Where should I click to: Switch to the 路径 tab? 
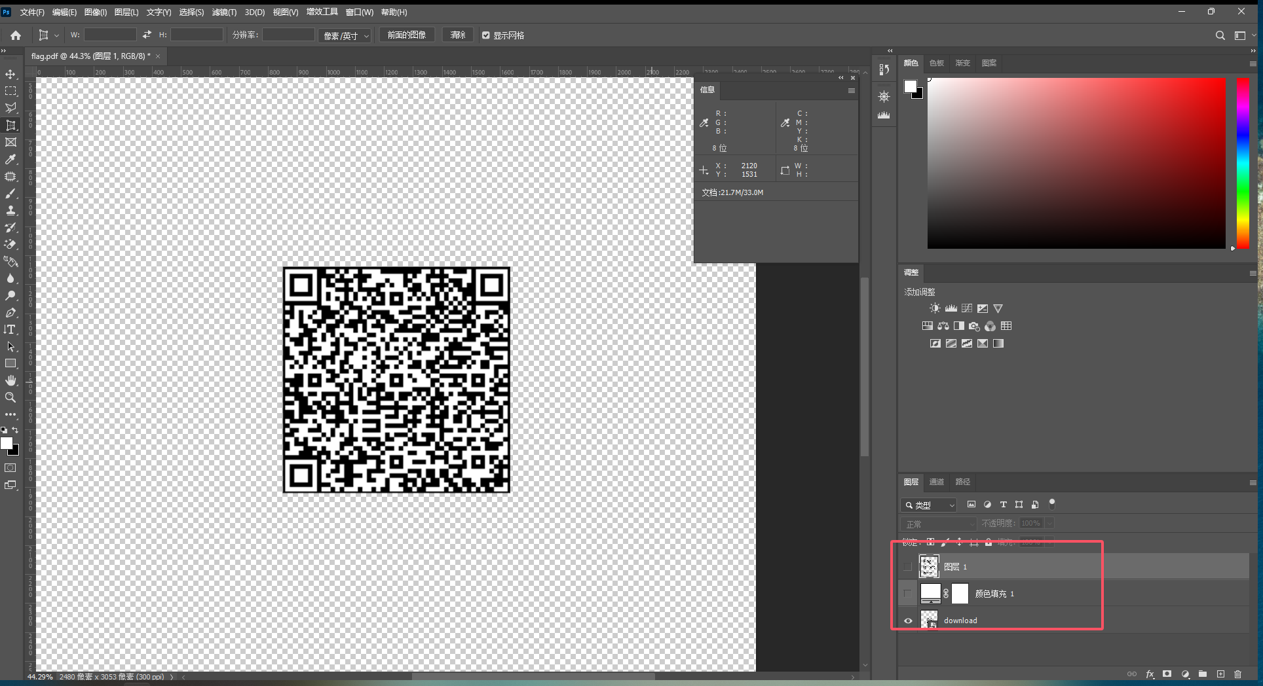963,482
